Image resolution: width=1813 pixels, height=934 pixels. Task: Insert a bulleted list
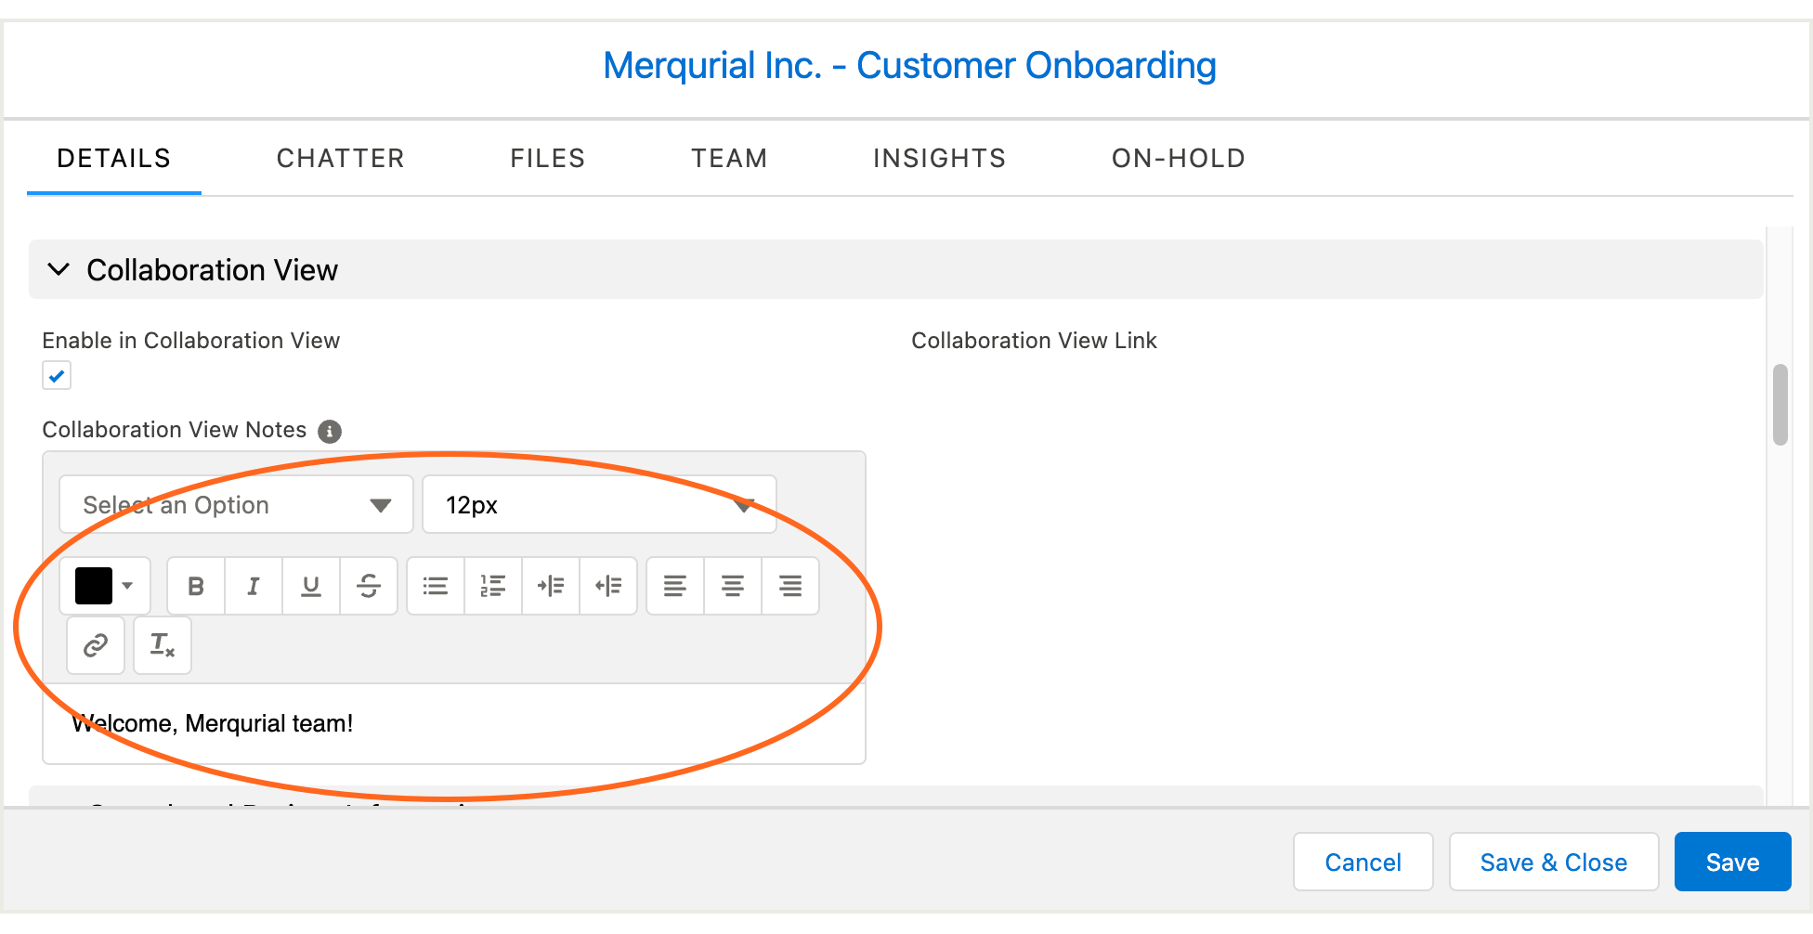click(435, 586)
